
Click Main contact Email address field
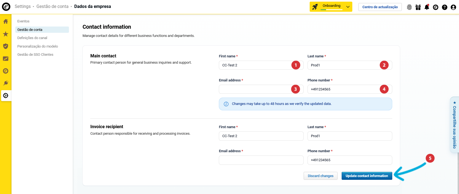pos(254,89)
